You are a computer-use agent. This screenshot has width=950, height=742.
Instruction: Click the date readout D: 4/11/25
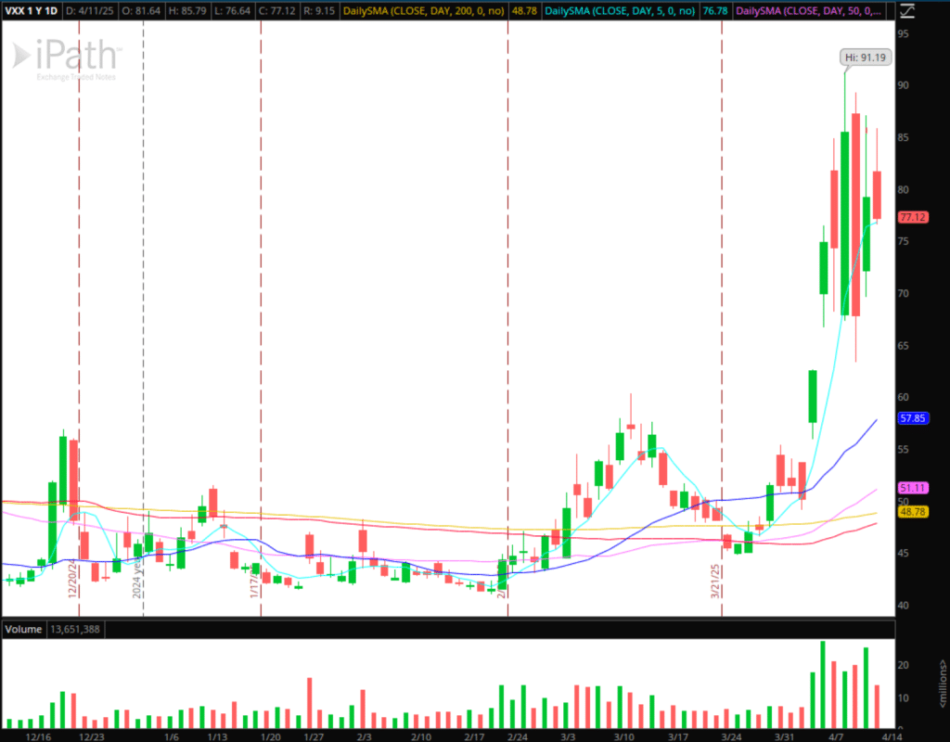(x=90, y=11)
